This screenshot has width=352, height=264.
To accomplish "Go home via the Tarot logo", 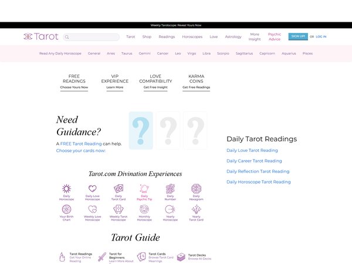I will coord(41,36).
